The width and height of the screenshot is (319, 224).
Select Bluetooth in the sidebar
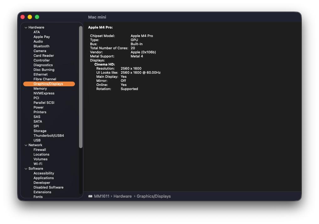tap(41, 46)
